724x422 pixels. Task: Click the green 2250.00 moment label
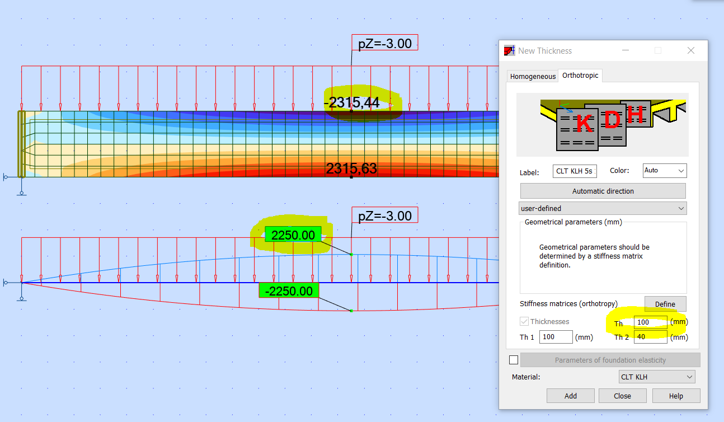[293, 235]
